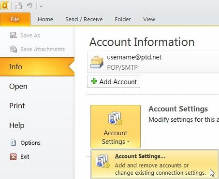Expand the Customize Quick Access Toolbar arrow
219x179 pixels.
(x=41, y=6)
